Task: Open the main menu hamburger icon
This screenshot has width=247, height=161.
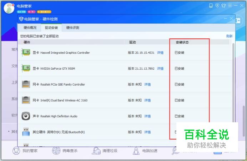Action: point(230,5)
